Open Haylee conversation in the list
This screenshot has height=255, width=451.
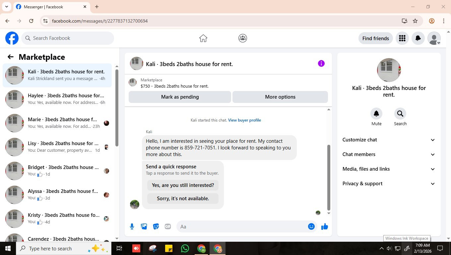coord(57,99)
